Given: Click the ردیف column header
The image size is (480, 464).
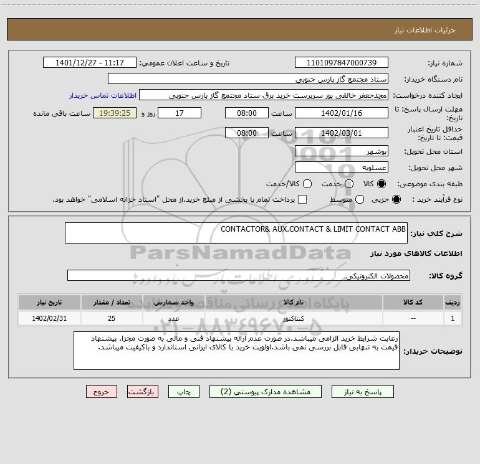Looking at the screenshot, I should [453, 303].
